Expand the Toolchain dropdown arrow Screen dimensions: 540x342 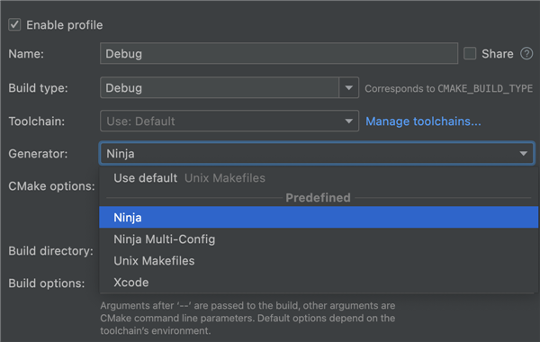point(348,121)
